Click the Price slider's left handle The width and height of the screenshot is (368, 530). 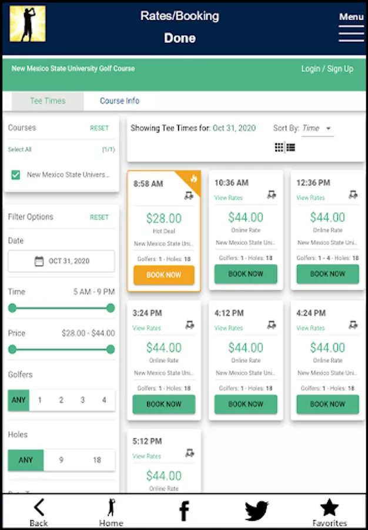(x=12, y=349)
